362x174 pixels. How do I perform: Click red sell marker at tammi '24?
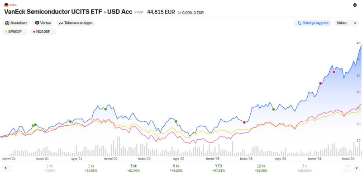pyautogui.click(x=320, y=83)
